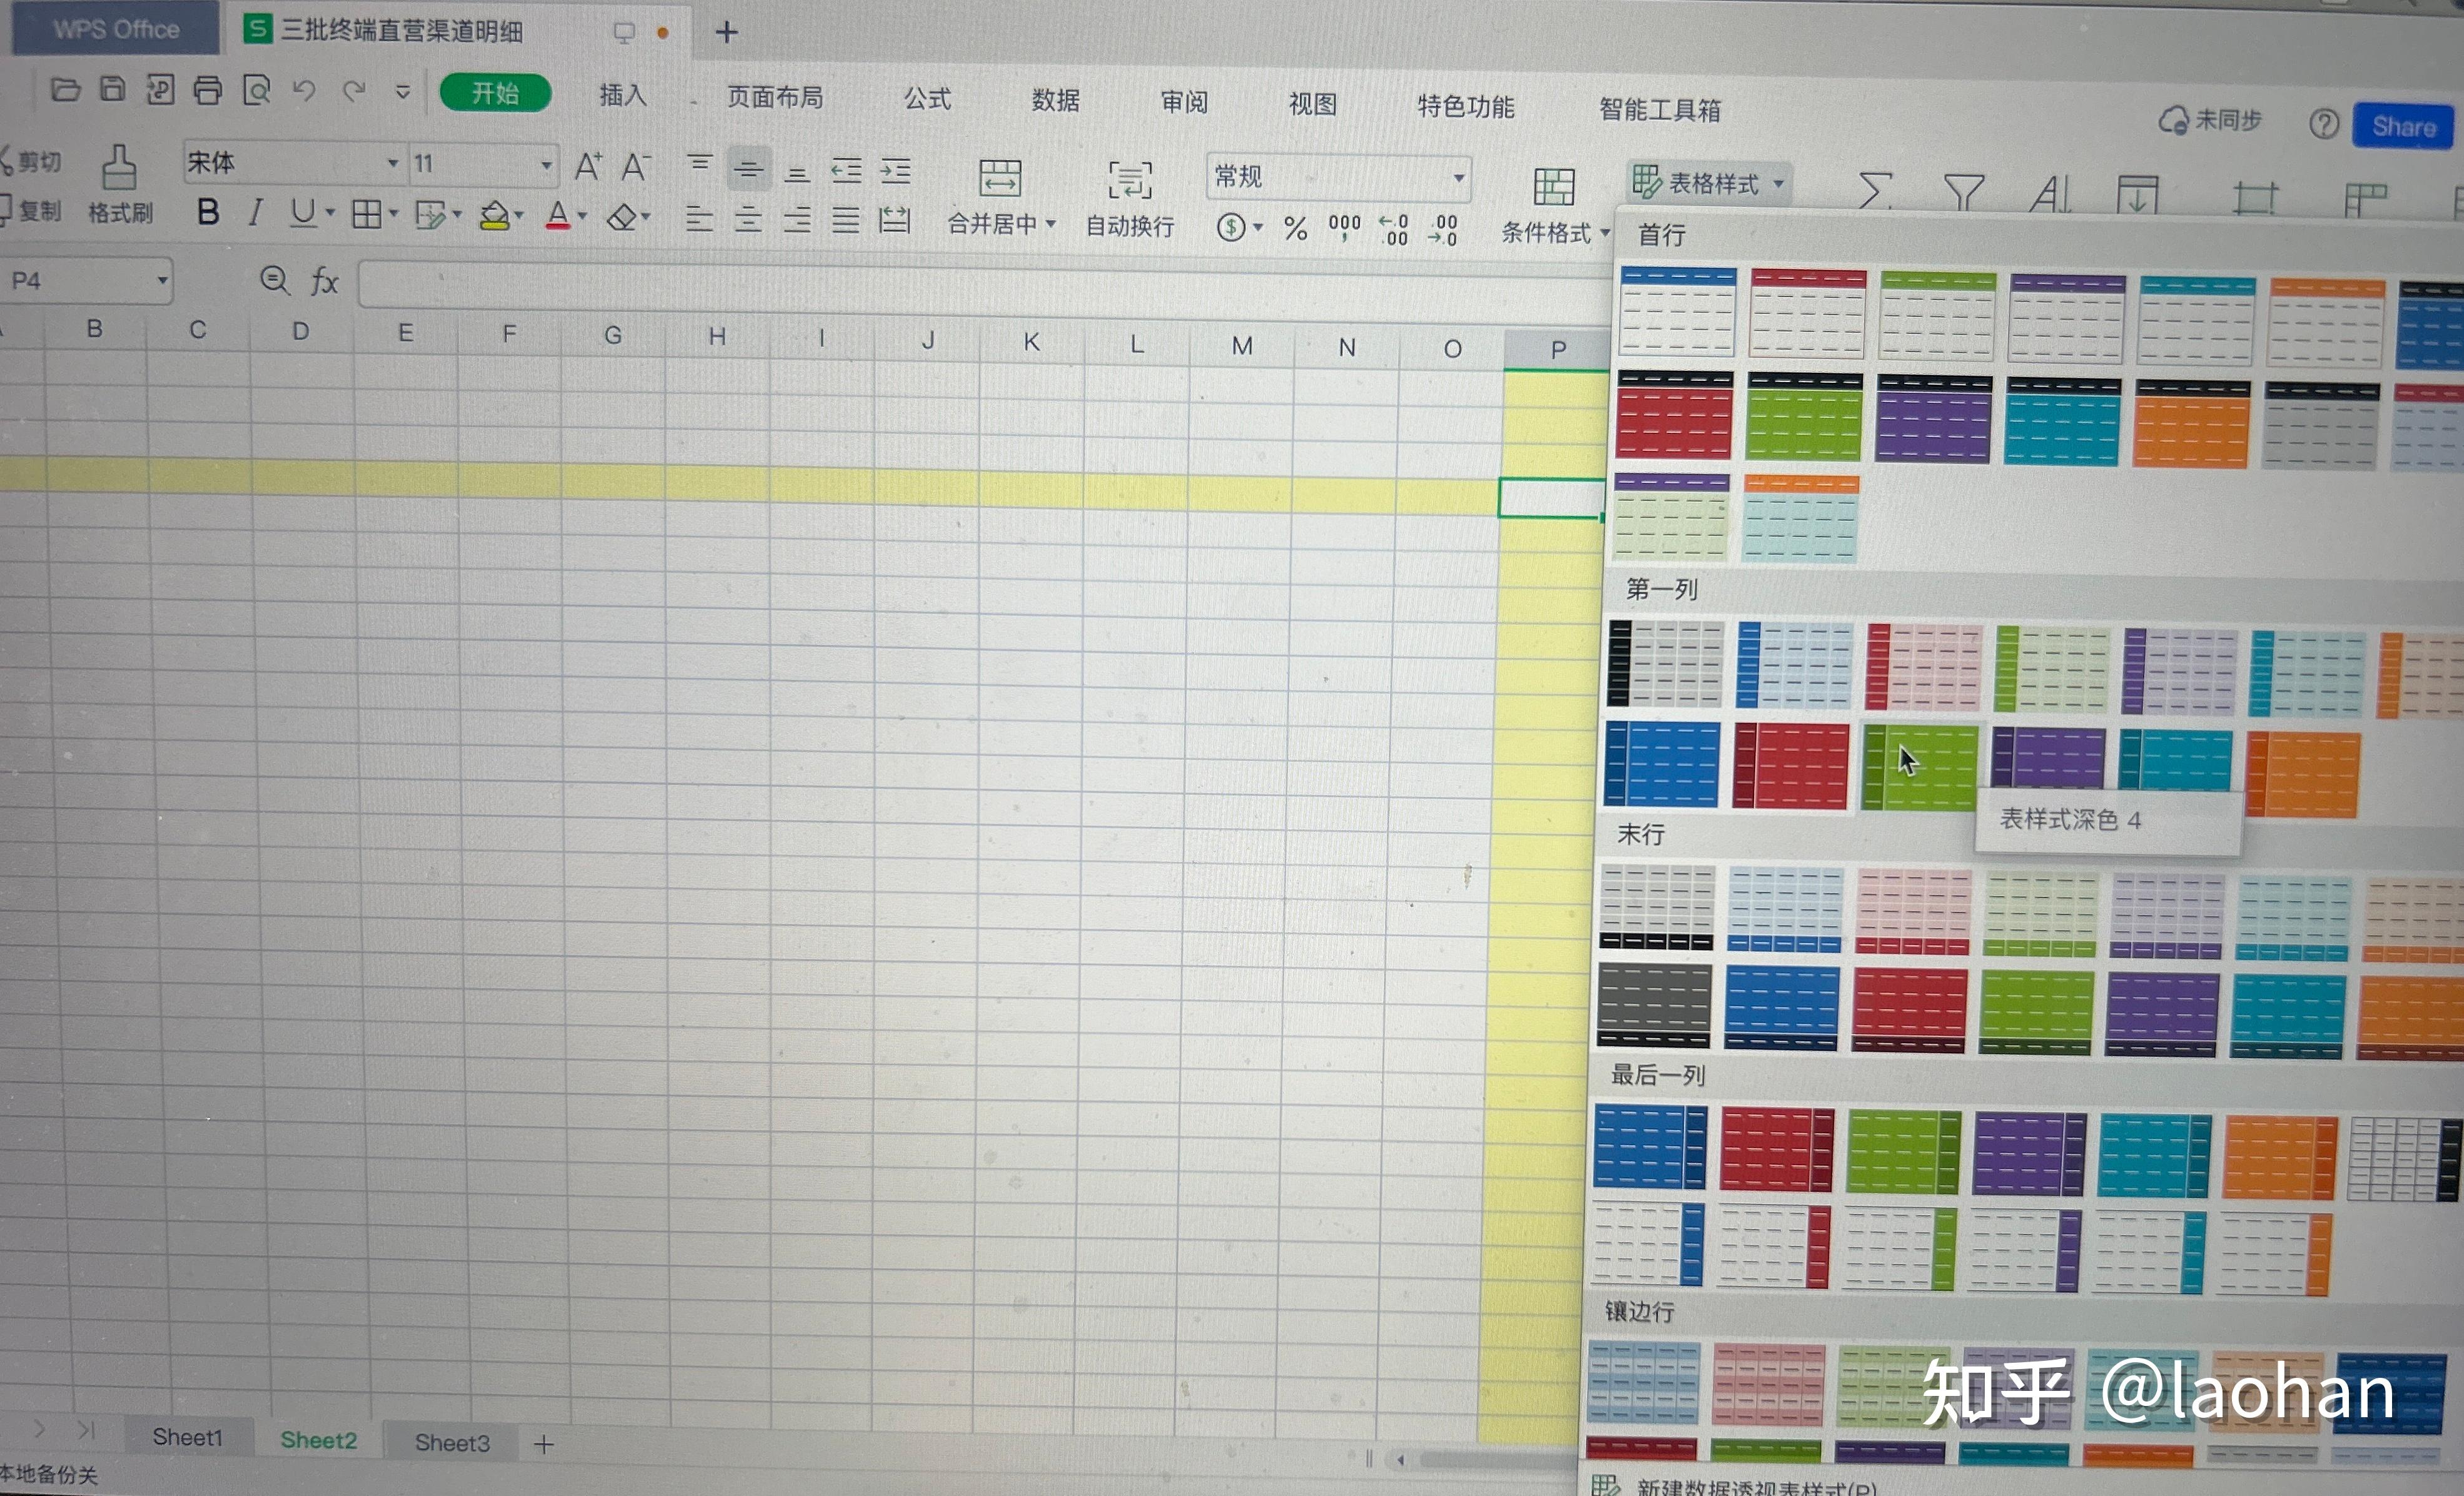The height and width of the screenshot is (1496, 2464).
Task: Click the insert function fx icon
Action: tap(324, 281)
